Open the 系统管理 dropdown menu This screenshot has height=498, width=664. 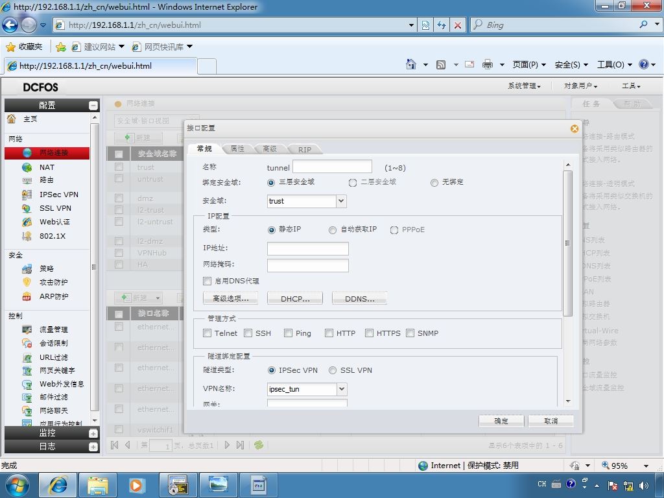[x=524, y=86]
